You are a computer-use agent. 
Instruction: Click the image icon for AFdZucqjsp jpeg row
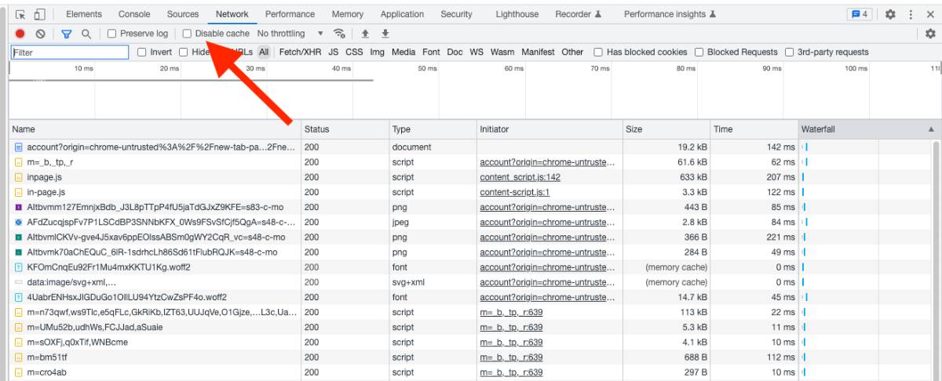(19, 222)
